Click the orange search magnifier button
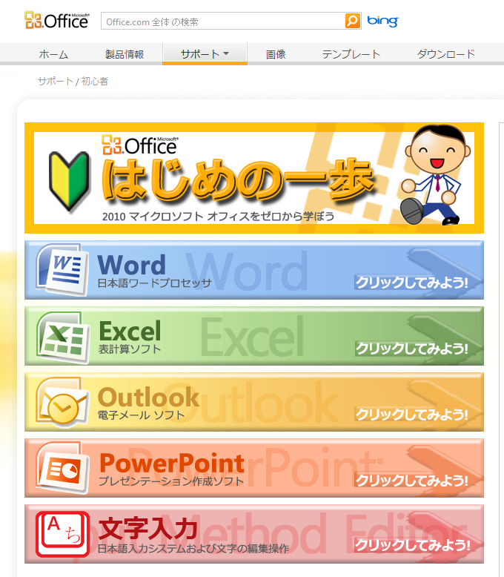The height and width of the screenshot is (577, 504). coord(353,21)
